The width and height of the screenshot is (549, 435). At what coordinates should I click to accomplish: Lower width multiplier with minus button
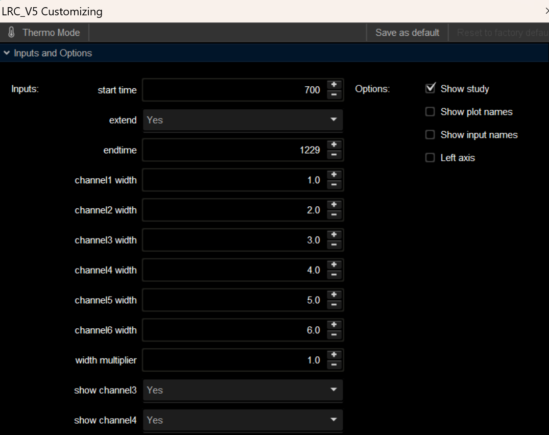(x=334, y=365)
